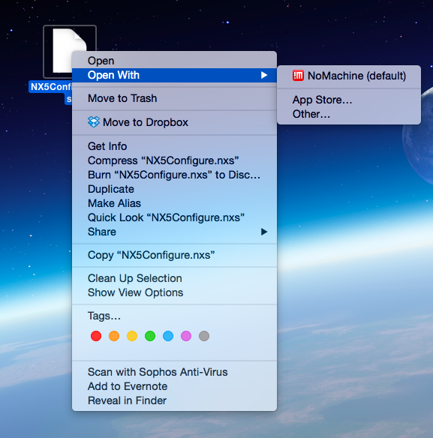The width and height of the screenshot is (433, 438).
Task: Apply the purple tag color
Action: click(186, 336)
